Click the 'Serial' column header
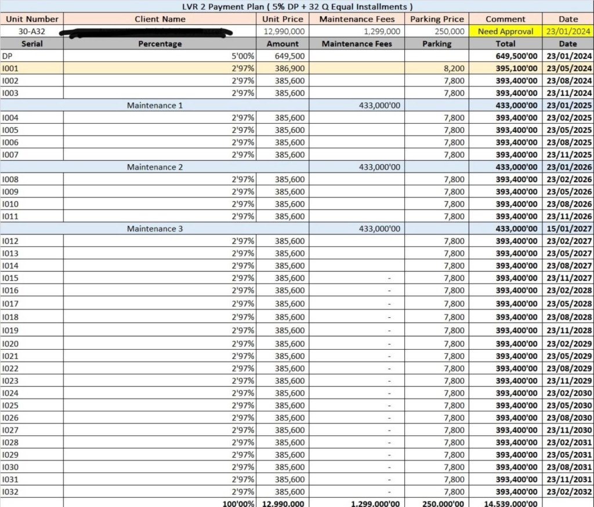Viewport: 594px width, 507px height. (32, 44)
